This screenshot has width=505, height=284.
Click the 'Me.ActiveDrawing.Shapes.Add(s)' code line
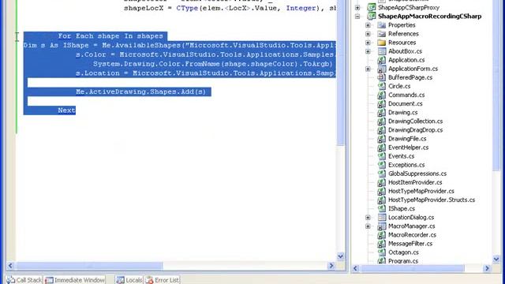click(x=140, y=92)
